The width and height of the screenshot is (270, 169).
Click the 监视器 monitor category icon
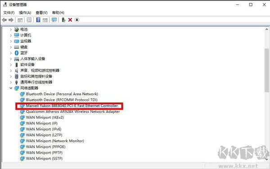click(x=17, y=41)
